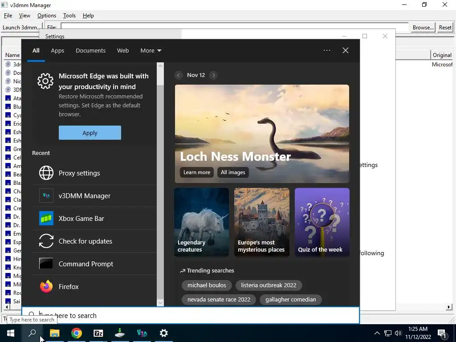Open the Legendary creatures thumbnail

click(202, 222)
